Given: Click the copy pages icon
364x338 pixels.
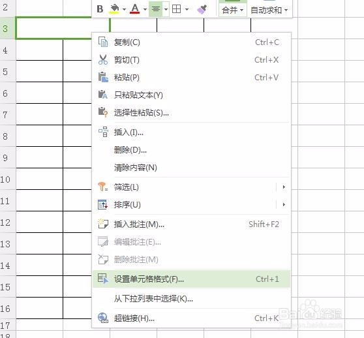Looking at the screenshot, I should (x=103, y=42).
